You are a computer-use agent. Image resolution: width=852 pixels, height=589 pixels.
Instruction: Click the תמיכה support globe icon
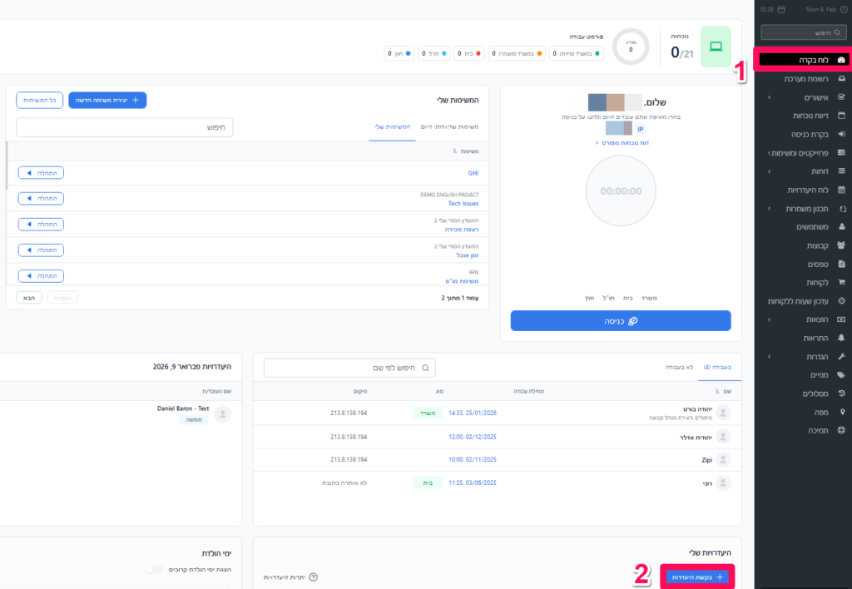pyautogui.click(x=842, y=430)
